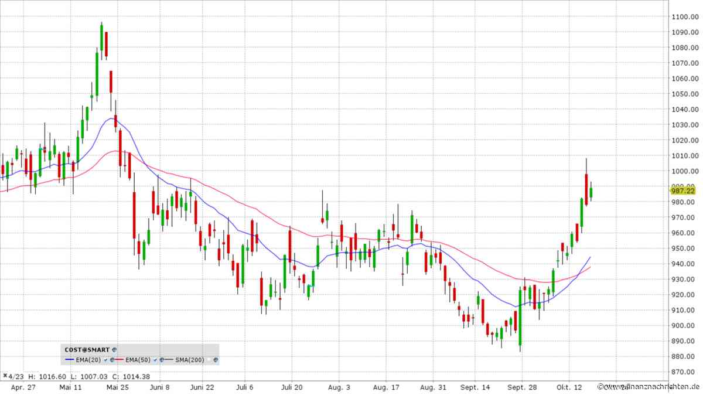Enable the SMA(200) visibility checkbox
This screenshot has width=703, height=395.
click(x=209, y=360)
